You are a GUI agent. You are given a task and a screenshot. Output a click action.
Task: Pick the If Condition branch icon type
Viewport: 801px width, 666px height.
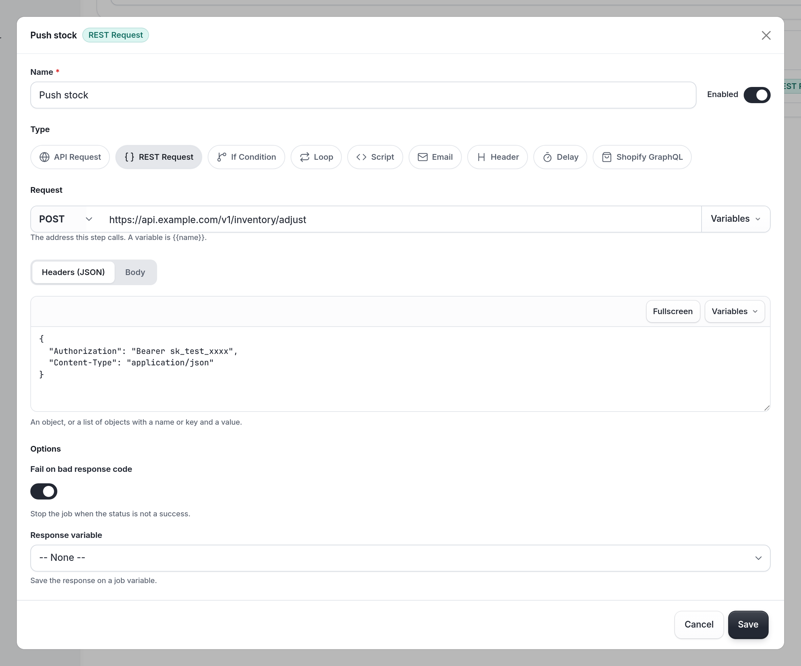(x=246, y=157)
